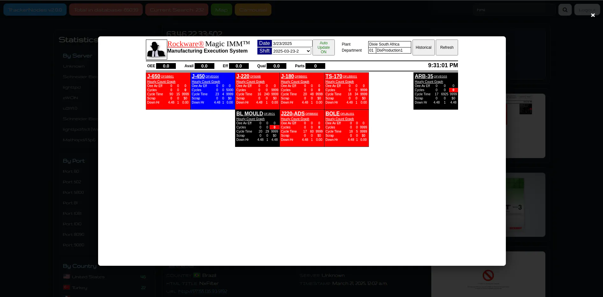603x297 pixels.
Task: Open the J-180 machine link
Action: pos(287,76)
